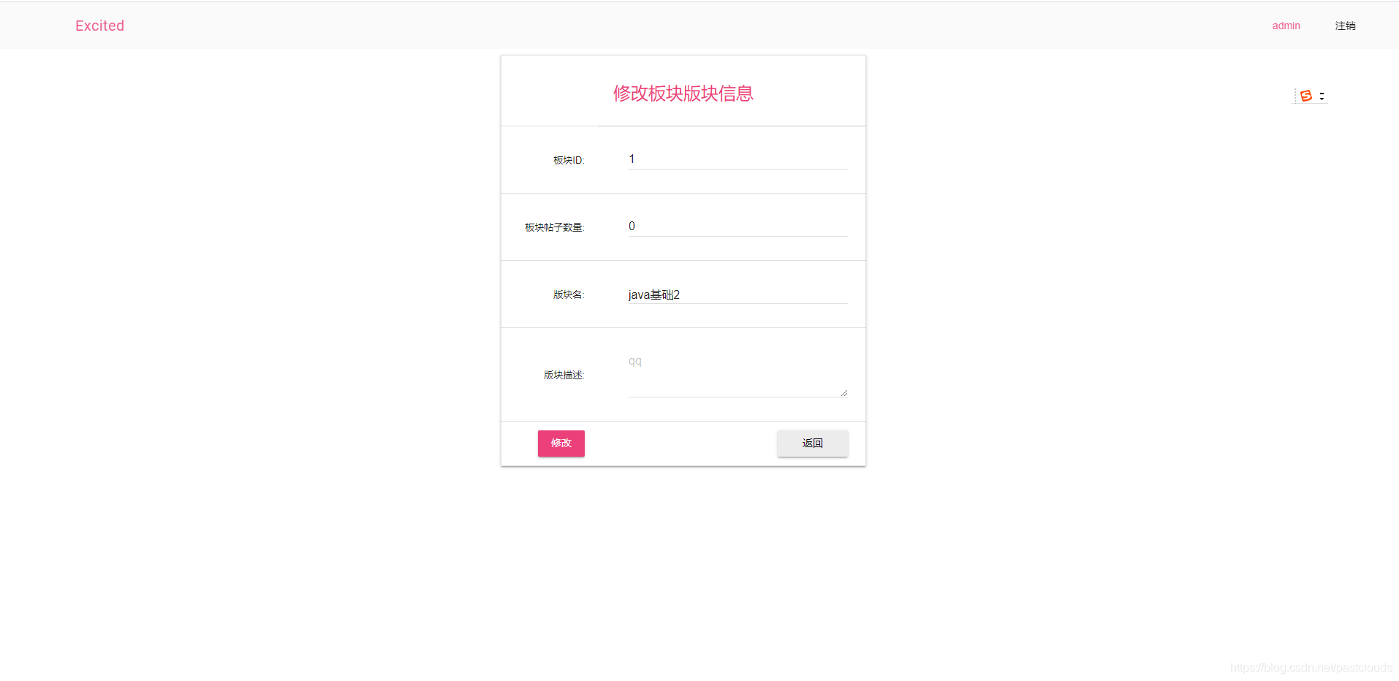Click the 板块ID: label
Image resolution: width=1399 pixels, height=681 pixels.
coord(569,160)
